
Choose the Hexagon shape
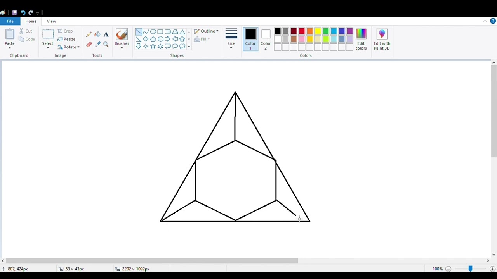[x=160, y=39]
